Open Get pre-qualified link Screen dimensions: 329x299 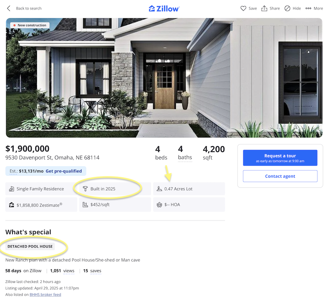coord(64,171)
